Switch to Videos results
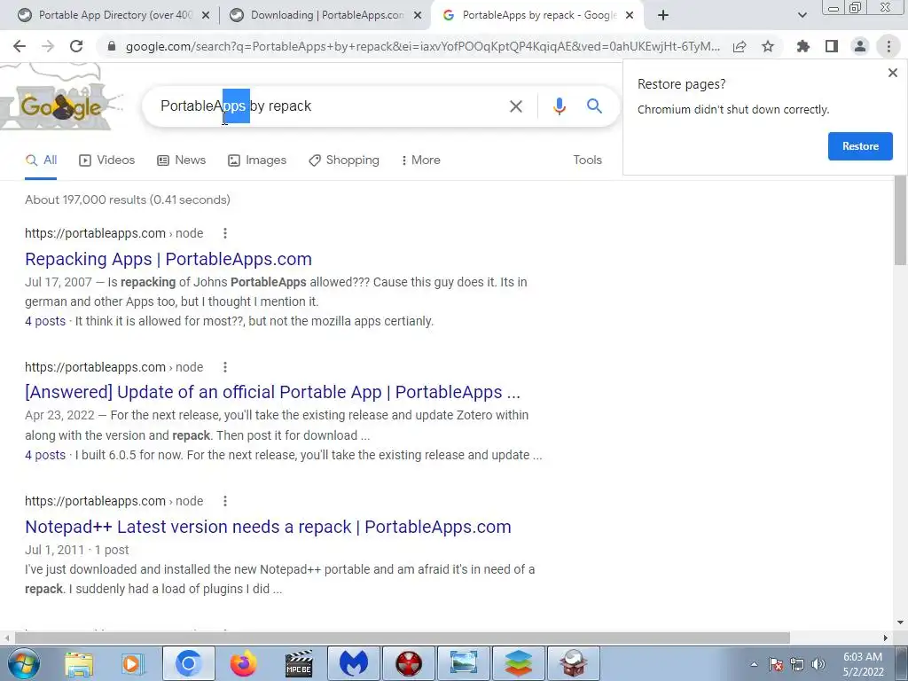This screenshot has height=681, width=908. pyautogui.click(x=106, y=160)
